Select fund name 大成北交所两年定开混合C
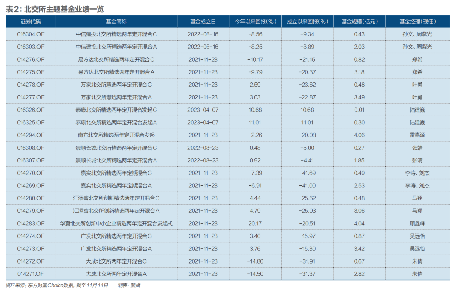This screenshot has height=291, width=458. (x=116, y=261)
